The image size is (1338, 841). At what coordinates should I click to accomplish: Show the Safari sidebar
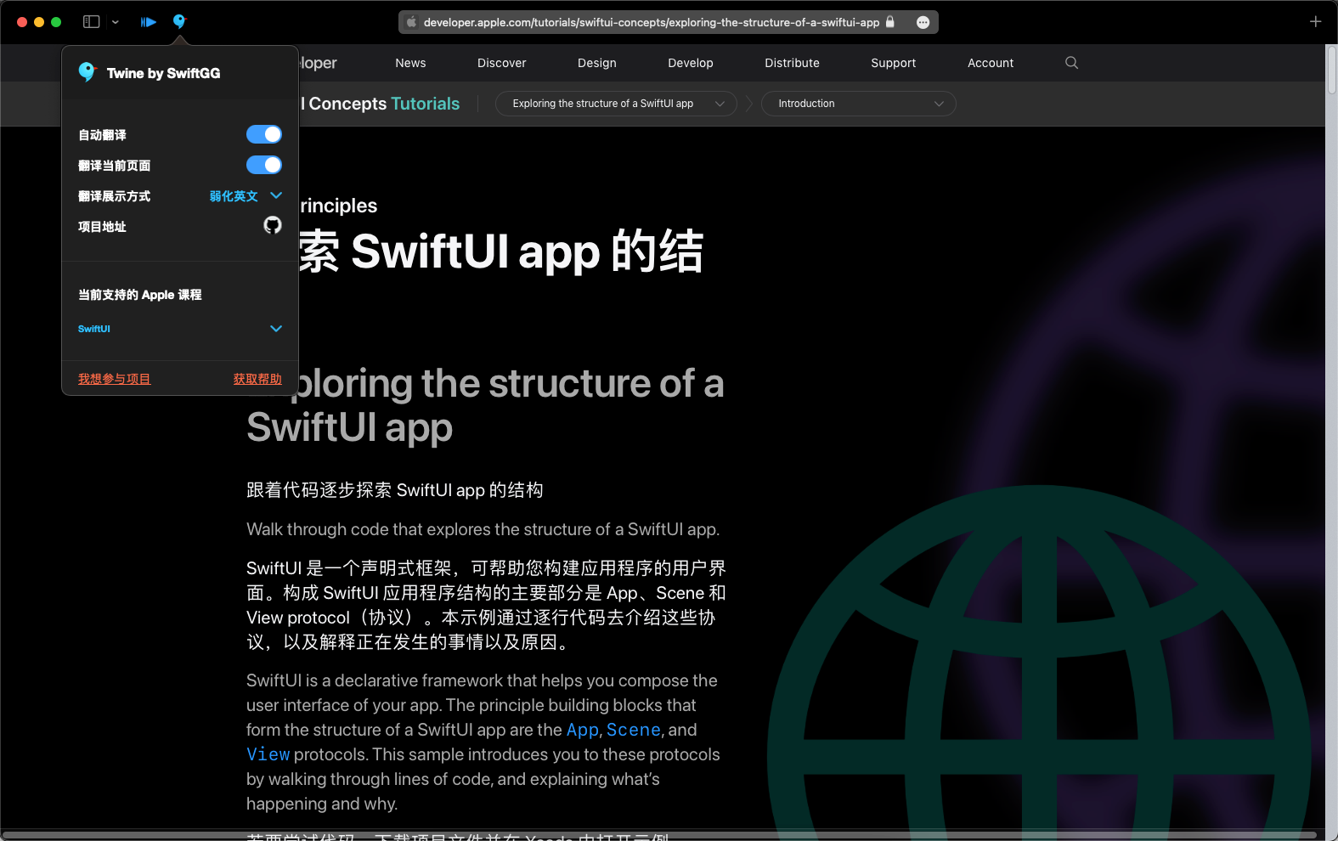coord(91,21)
